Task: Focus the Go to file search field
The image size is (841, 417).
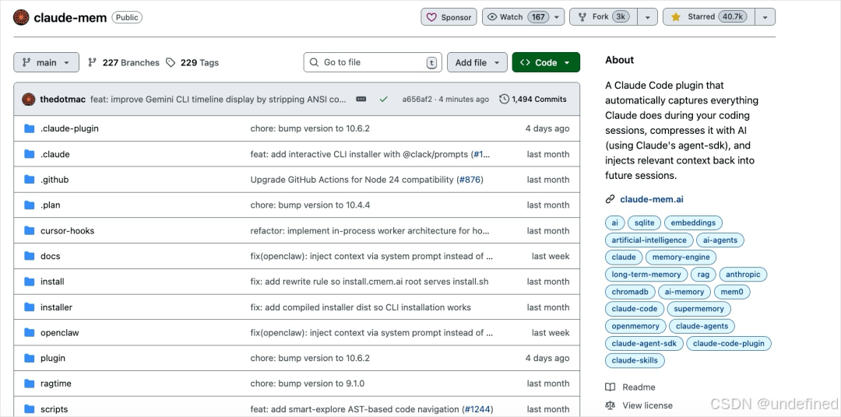Action: [x=373, y=62]
